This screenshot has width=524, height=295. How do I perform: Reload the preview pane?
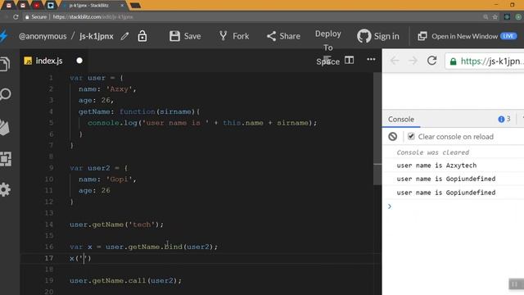tap(431, 61)
